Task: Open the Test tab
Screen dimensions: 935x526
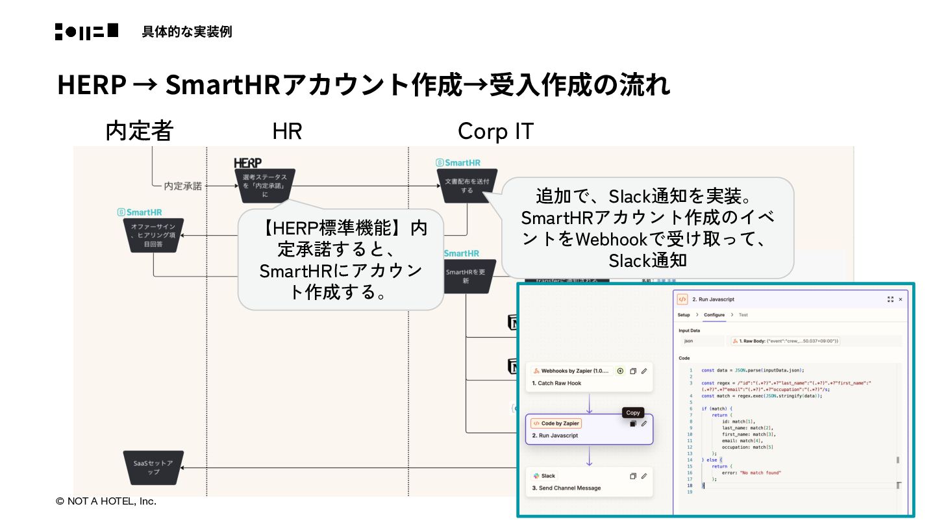Action: click(743, 315)
